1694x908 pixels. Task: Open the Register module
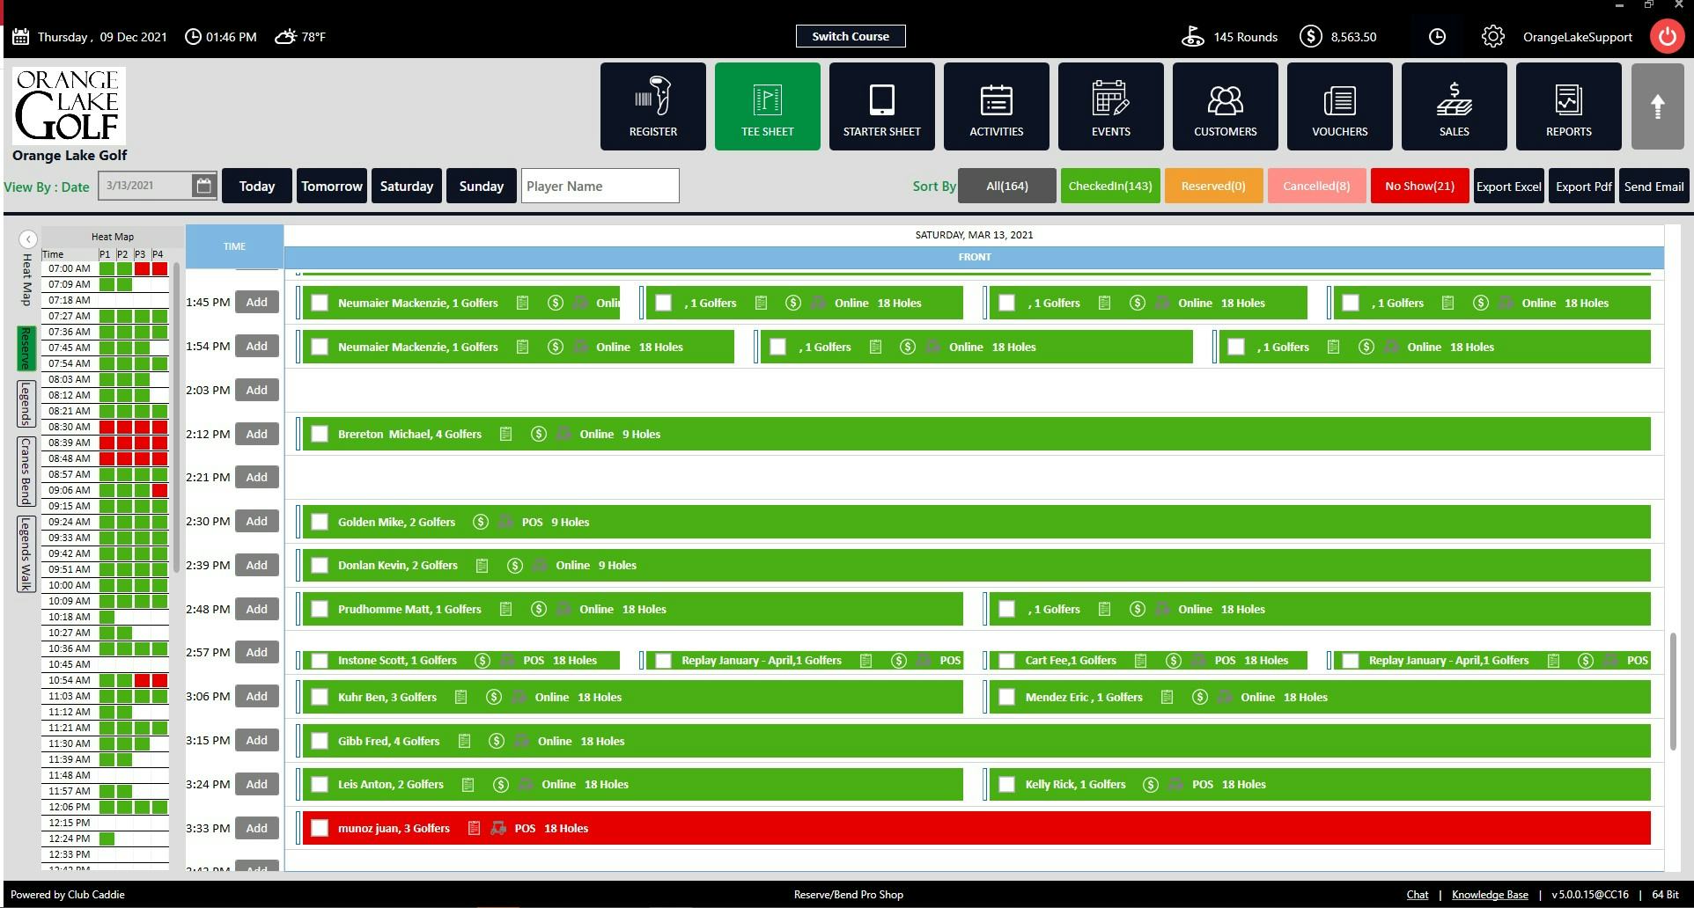(652, 106)
